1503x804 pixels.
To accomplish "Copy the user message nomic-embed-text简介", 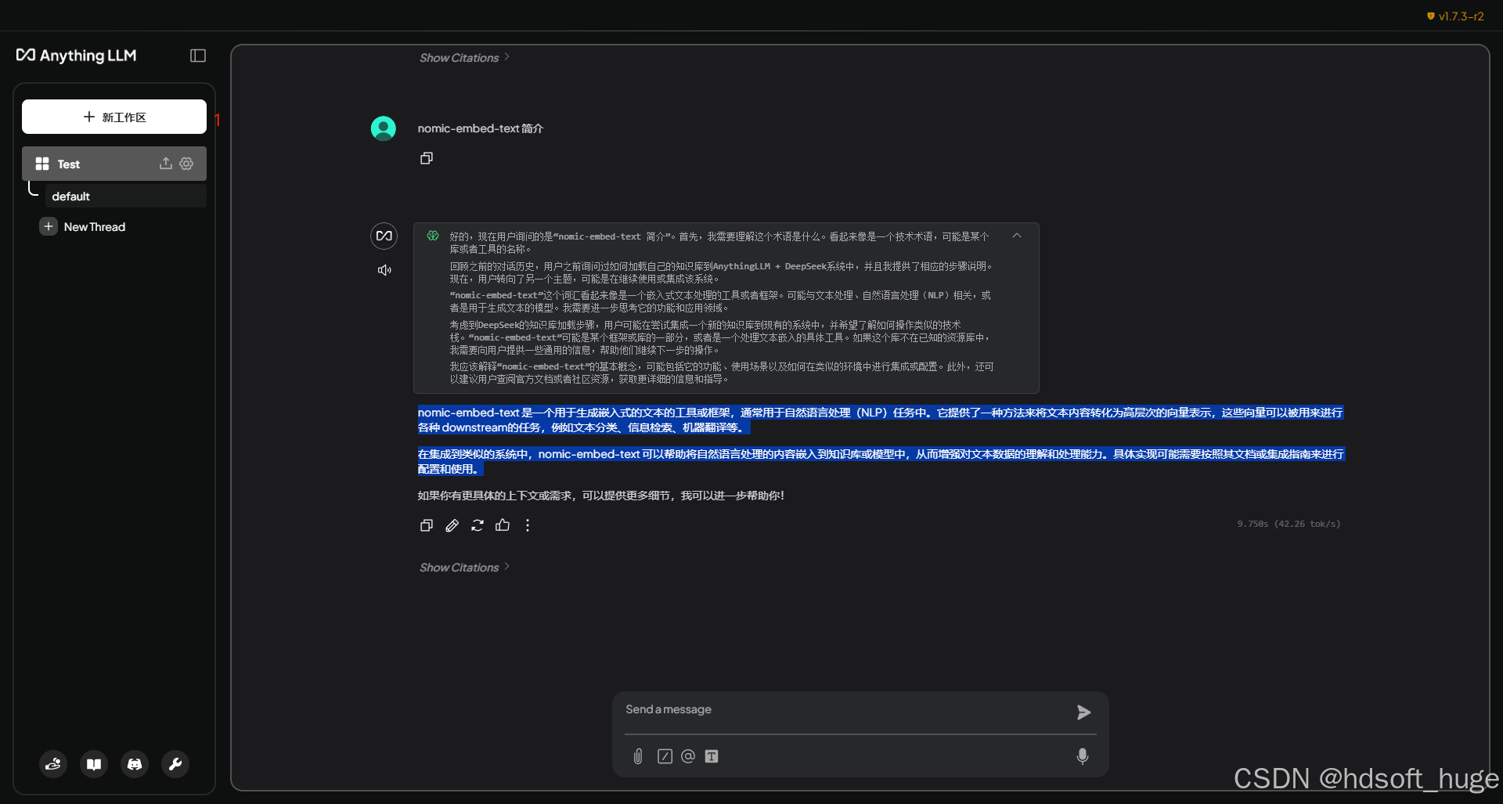I will pos(427,158).
